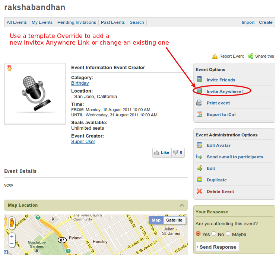The height and width of the screenshot is (255, 279).
Task: Click the Edit Avatar icon
Action: tap(199, 145)
